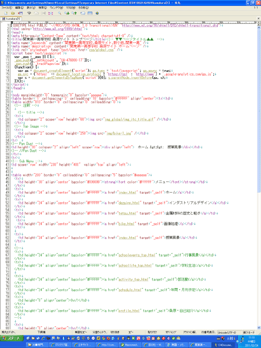Viewport: 261px width, 348px height.
Task: Select the kuwabara[1] document tab
Action: pos(11,18)
